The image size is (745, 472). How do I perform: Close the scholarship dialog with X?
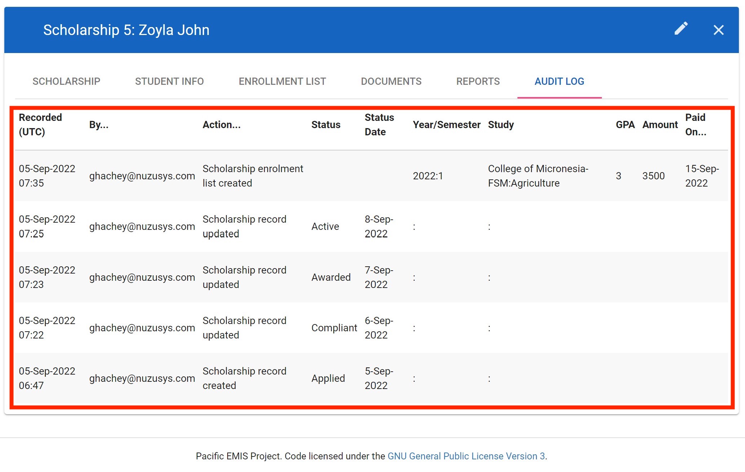click(718, 30)
